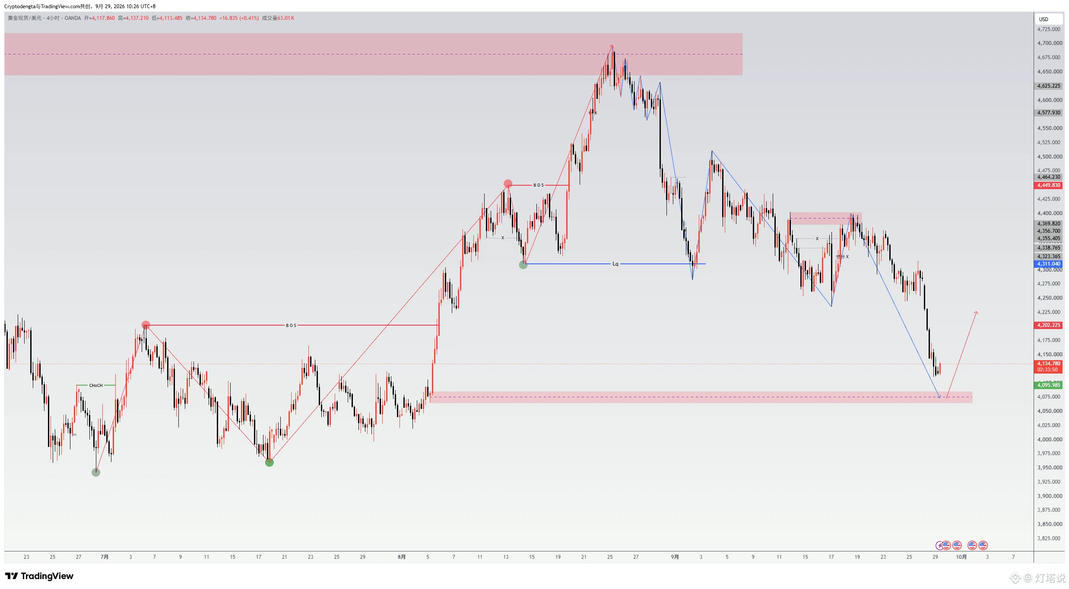This screenshot has height=589, width=1069.
Task: Click the 8月 date label on time axis
Action: tap(402, 557)
